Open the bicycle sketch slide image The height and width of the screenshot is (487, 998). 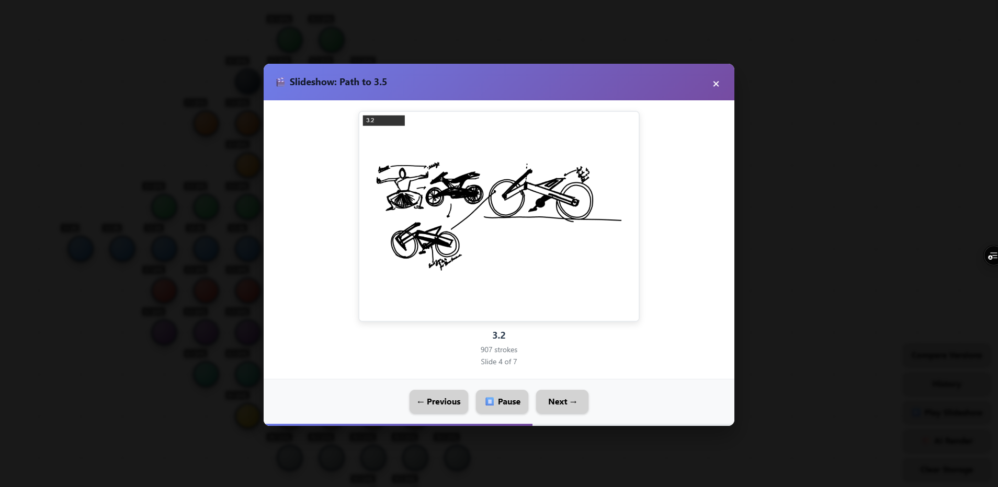[499, 216]
